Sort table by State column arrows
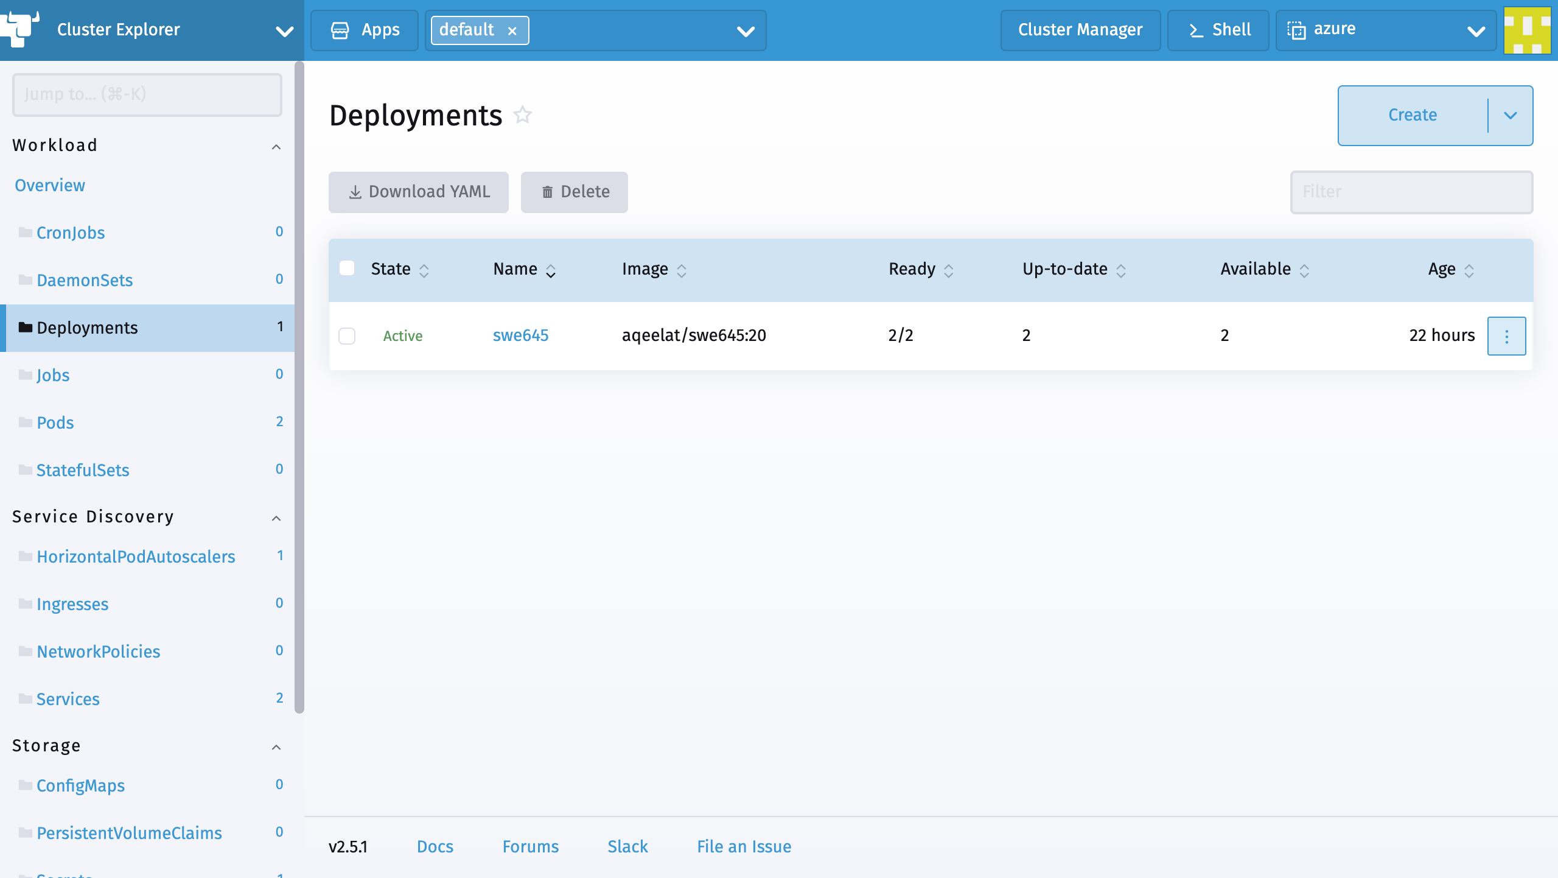Screen dimensions: 1558x878 coord(424,270)
